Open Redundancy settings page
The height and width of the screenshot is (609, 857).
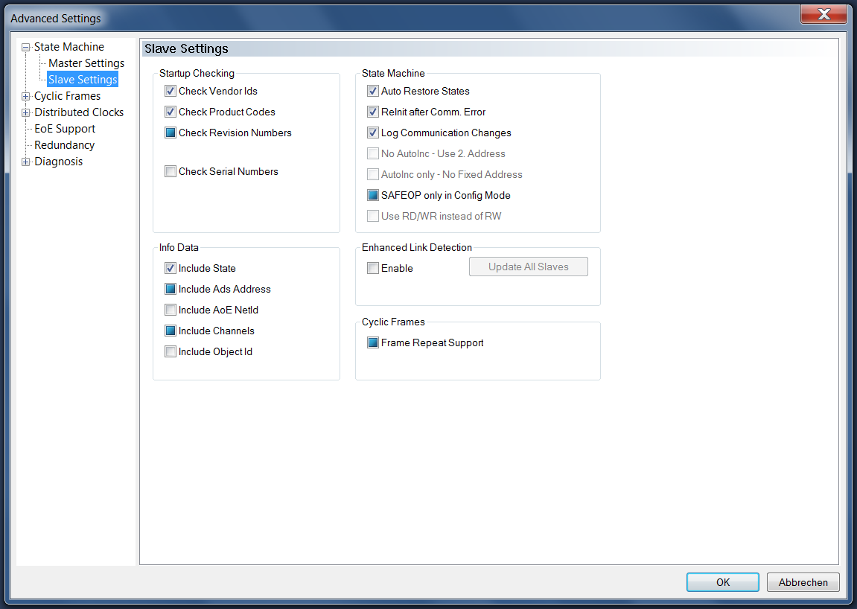coord(65,145)
